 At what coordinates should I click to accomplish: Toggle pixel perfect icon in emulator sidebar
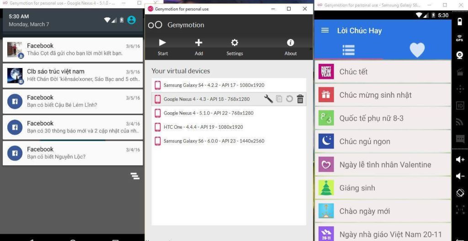pyautogui.click(x=460, y=210)
